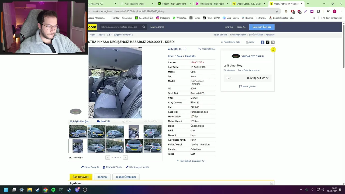Show hidden system tray icons chevron
Screen dimensions: 345x194
[301, 190]
